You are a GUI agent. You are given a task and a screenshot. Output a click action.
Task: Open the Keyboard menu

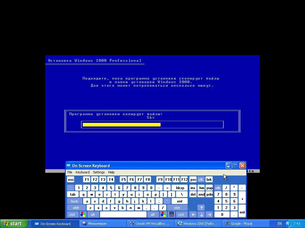point(83,172)
